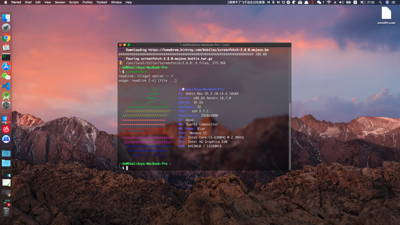This screenshot has height=225, width=400.
Task: Open Android Studio from the dock
Action: tap(6, 96)
